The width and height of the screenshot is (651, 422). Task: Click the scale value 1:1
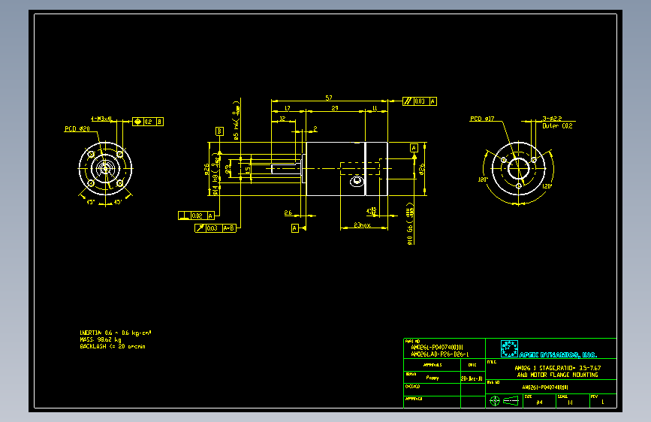pyautogui.click(x=570, y=402)
